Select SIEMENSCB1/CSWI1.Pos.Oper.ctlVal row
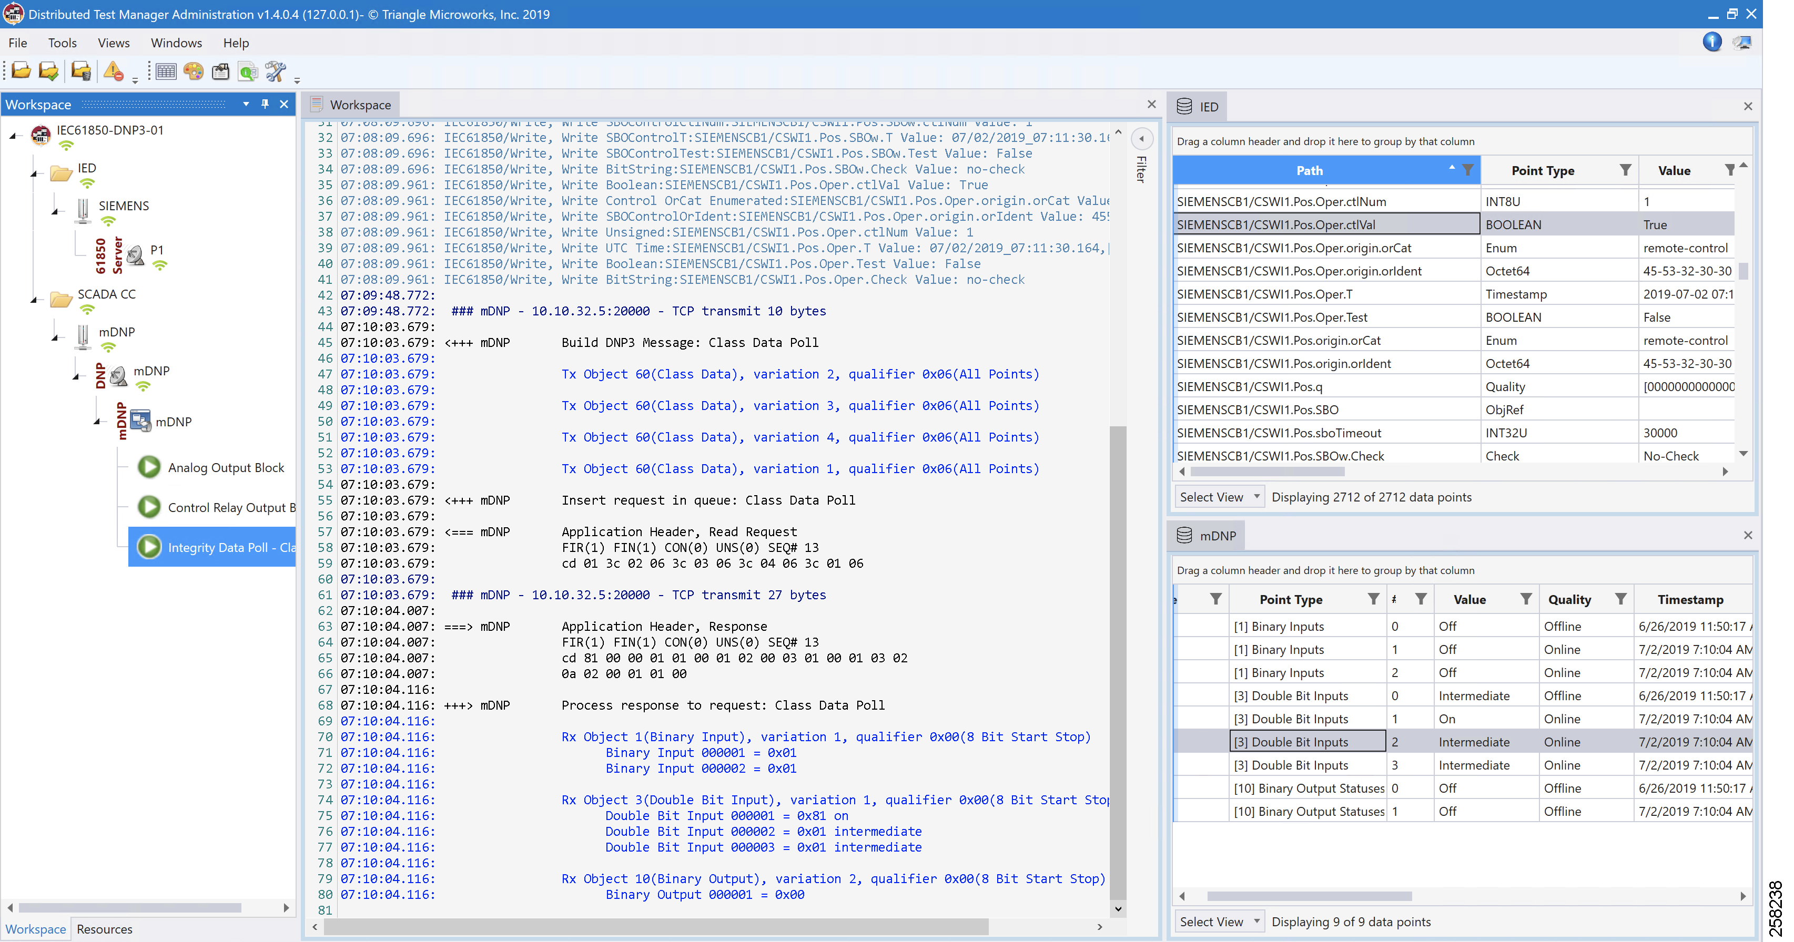This screenshot has height=942, width=1794. [1453, 224]
